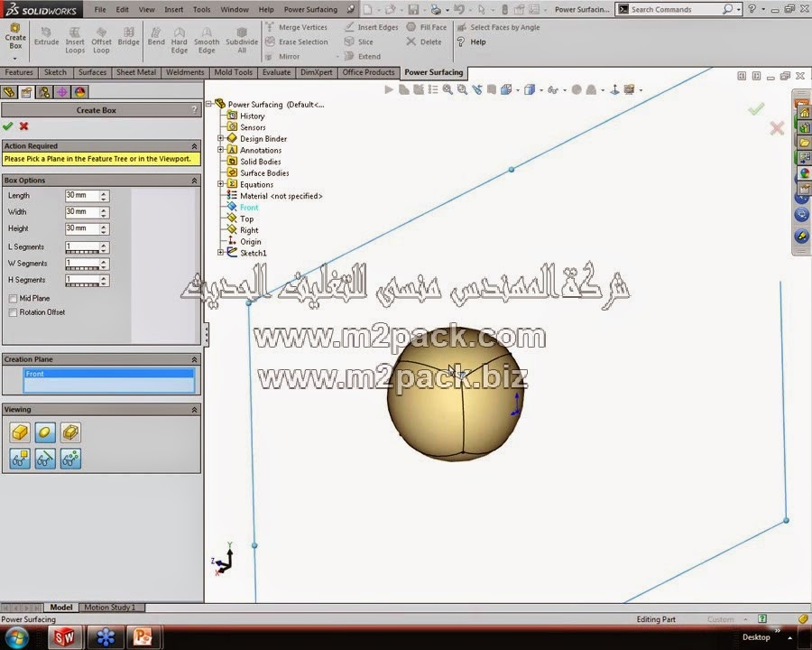This screenshot has width=812, height=650.
Task: Click box mode viewing icon
Action: pos(20,432)
